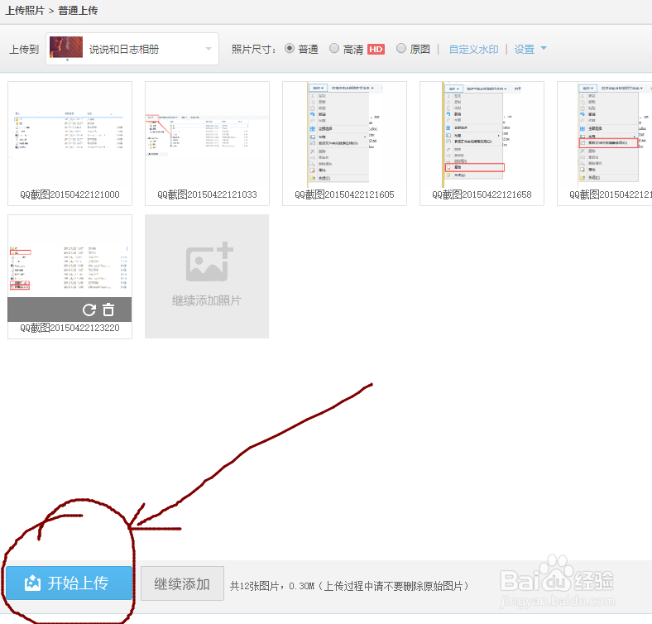This screenshot has width=652, height=624.
Task: Click the 开始上传 button
Action: pos(69,583)
